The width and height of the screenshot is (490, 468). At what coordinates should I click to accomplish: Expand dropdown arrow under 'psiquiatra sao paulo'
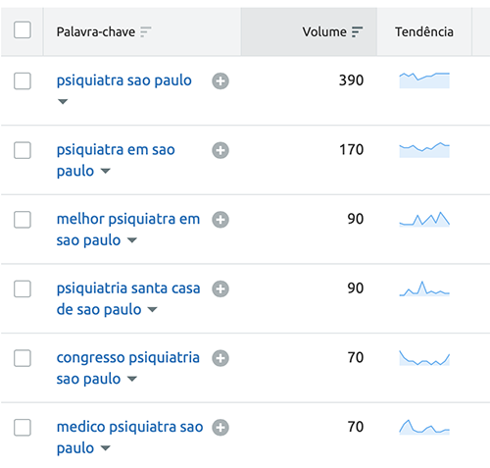click(x=63, y=102)
